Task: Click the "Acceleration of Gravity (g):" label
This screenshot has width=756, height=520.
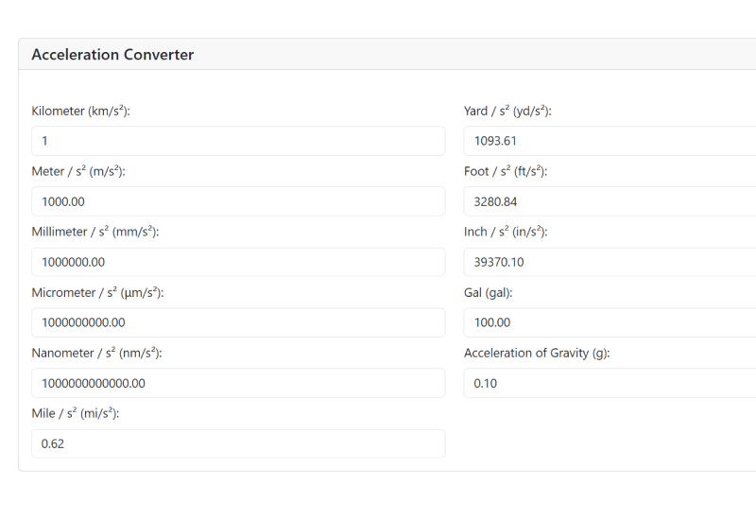Action: point(537,354)
